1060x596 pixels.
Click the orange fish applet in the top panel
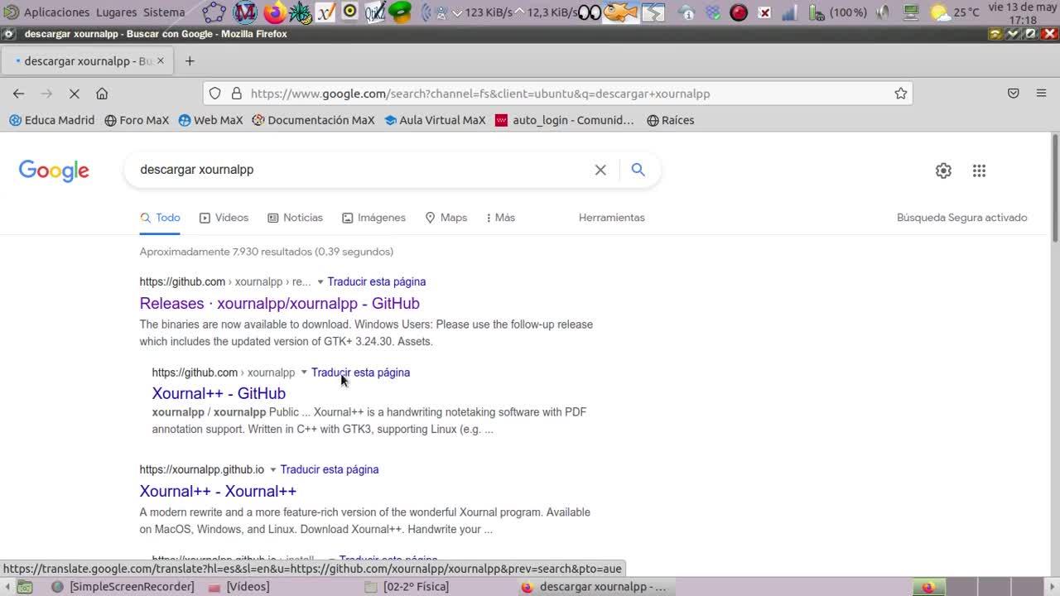(x=619, y=12)
